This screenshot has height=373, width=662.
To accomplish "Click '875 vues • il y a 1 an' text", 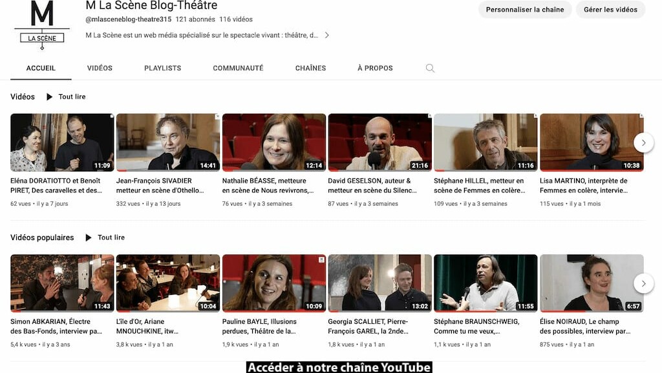I will [x=567, y=345].
